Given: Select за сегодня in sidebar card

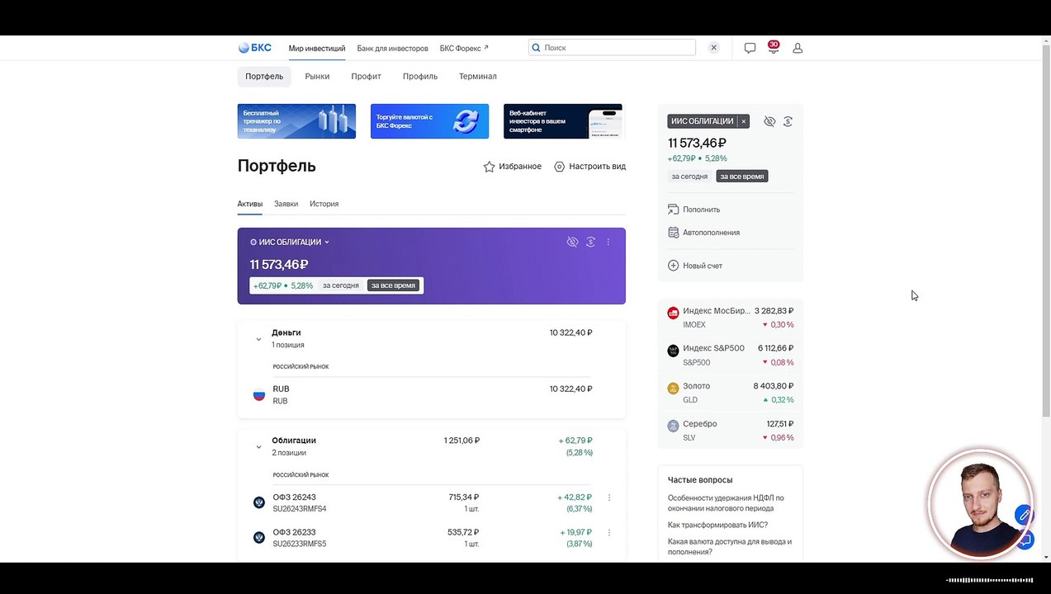Looking at the screenshot, I should coord(689,177).
